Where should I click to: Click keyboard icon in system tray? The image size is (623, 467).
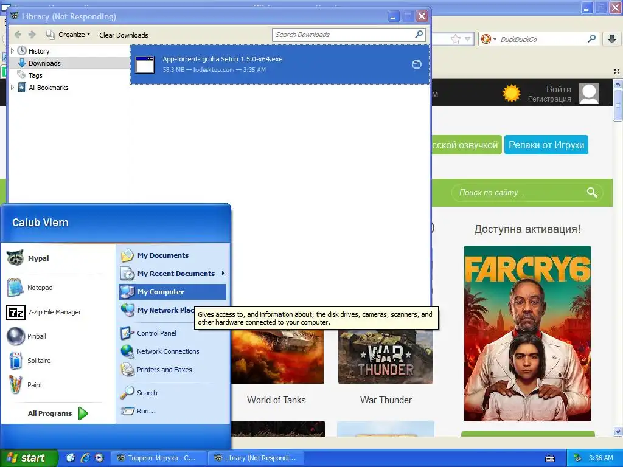pyautogui.click(x=550, y=458)
